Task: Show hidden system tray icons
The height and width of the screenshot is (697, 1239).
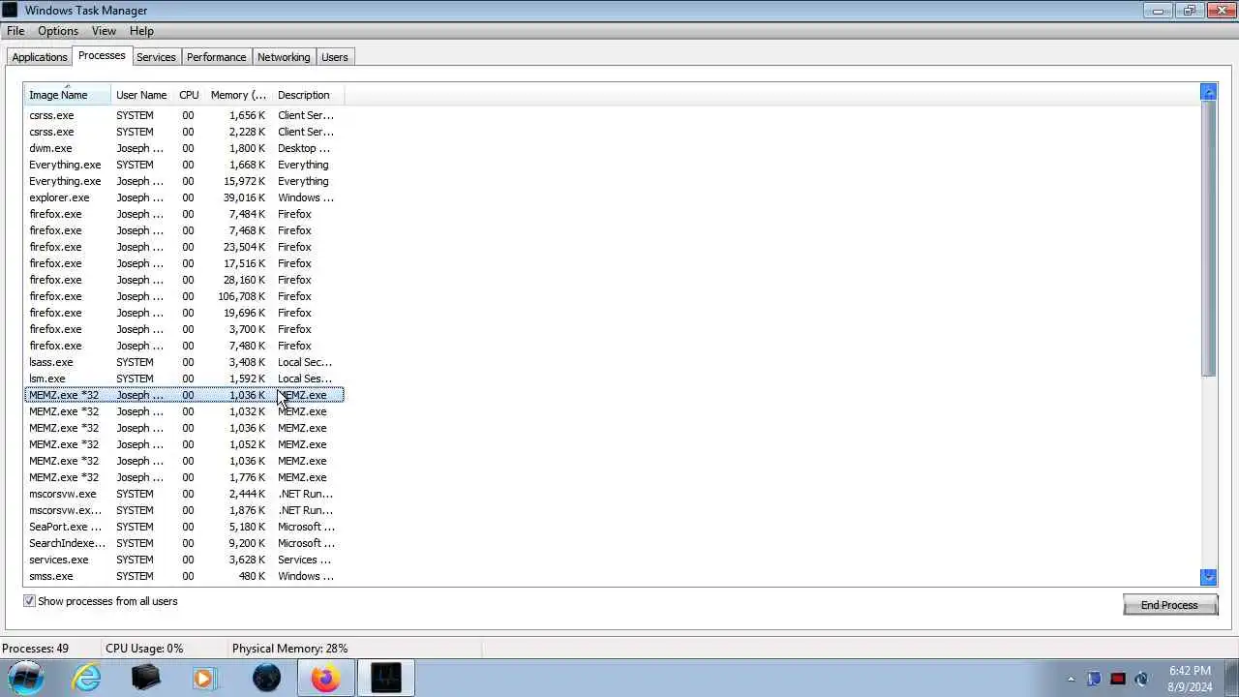Action: (1071, 679)
